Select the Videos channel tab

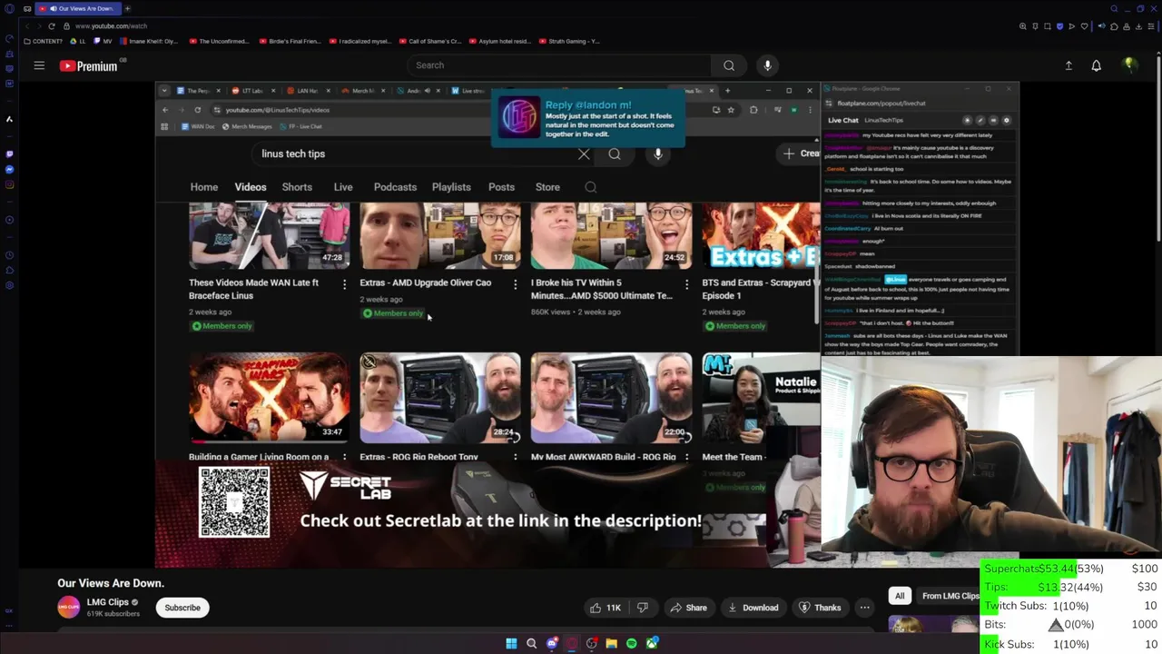[251, 187]
